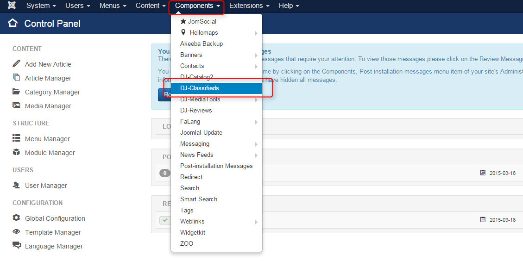Screen dimensions: 523x261
Task: Open the System menu
Action: tap(41, 6)
